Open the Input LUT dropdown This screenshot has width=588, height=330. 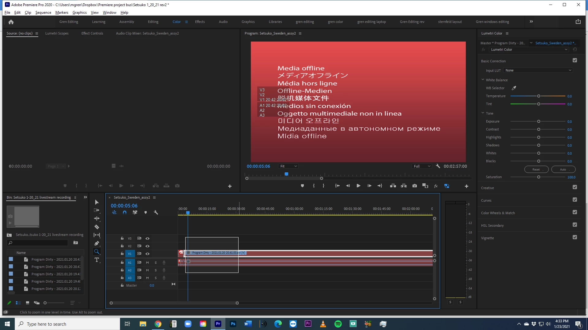[538, 71]
